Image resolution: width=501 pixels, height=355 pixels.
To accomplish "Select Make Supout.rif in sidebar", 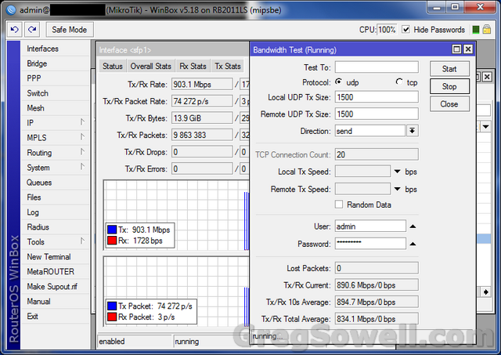I will [55, 287].
